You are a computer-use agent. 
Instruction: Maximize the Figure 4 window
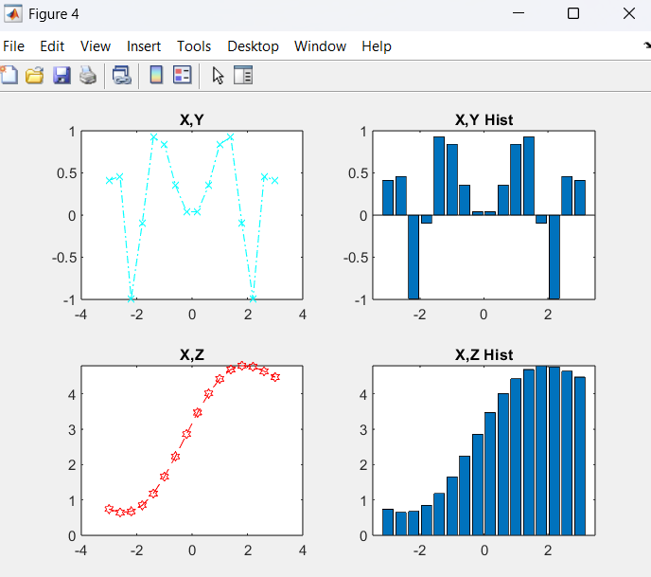tap(573, 13)
